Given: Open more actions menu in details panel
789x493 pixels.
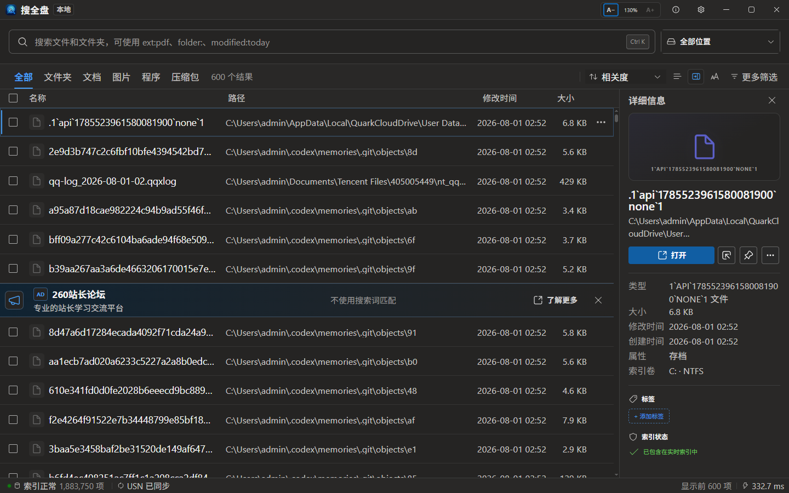Looking at the screenshot, I should coord(770,255).
